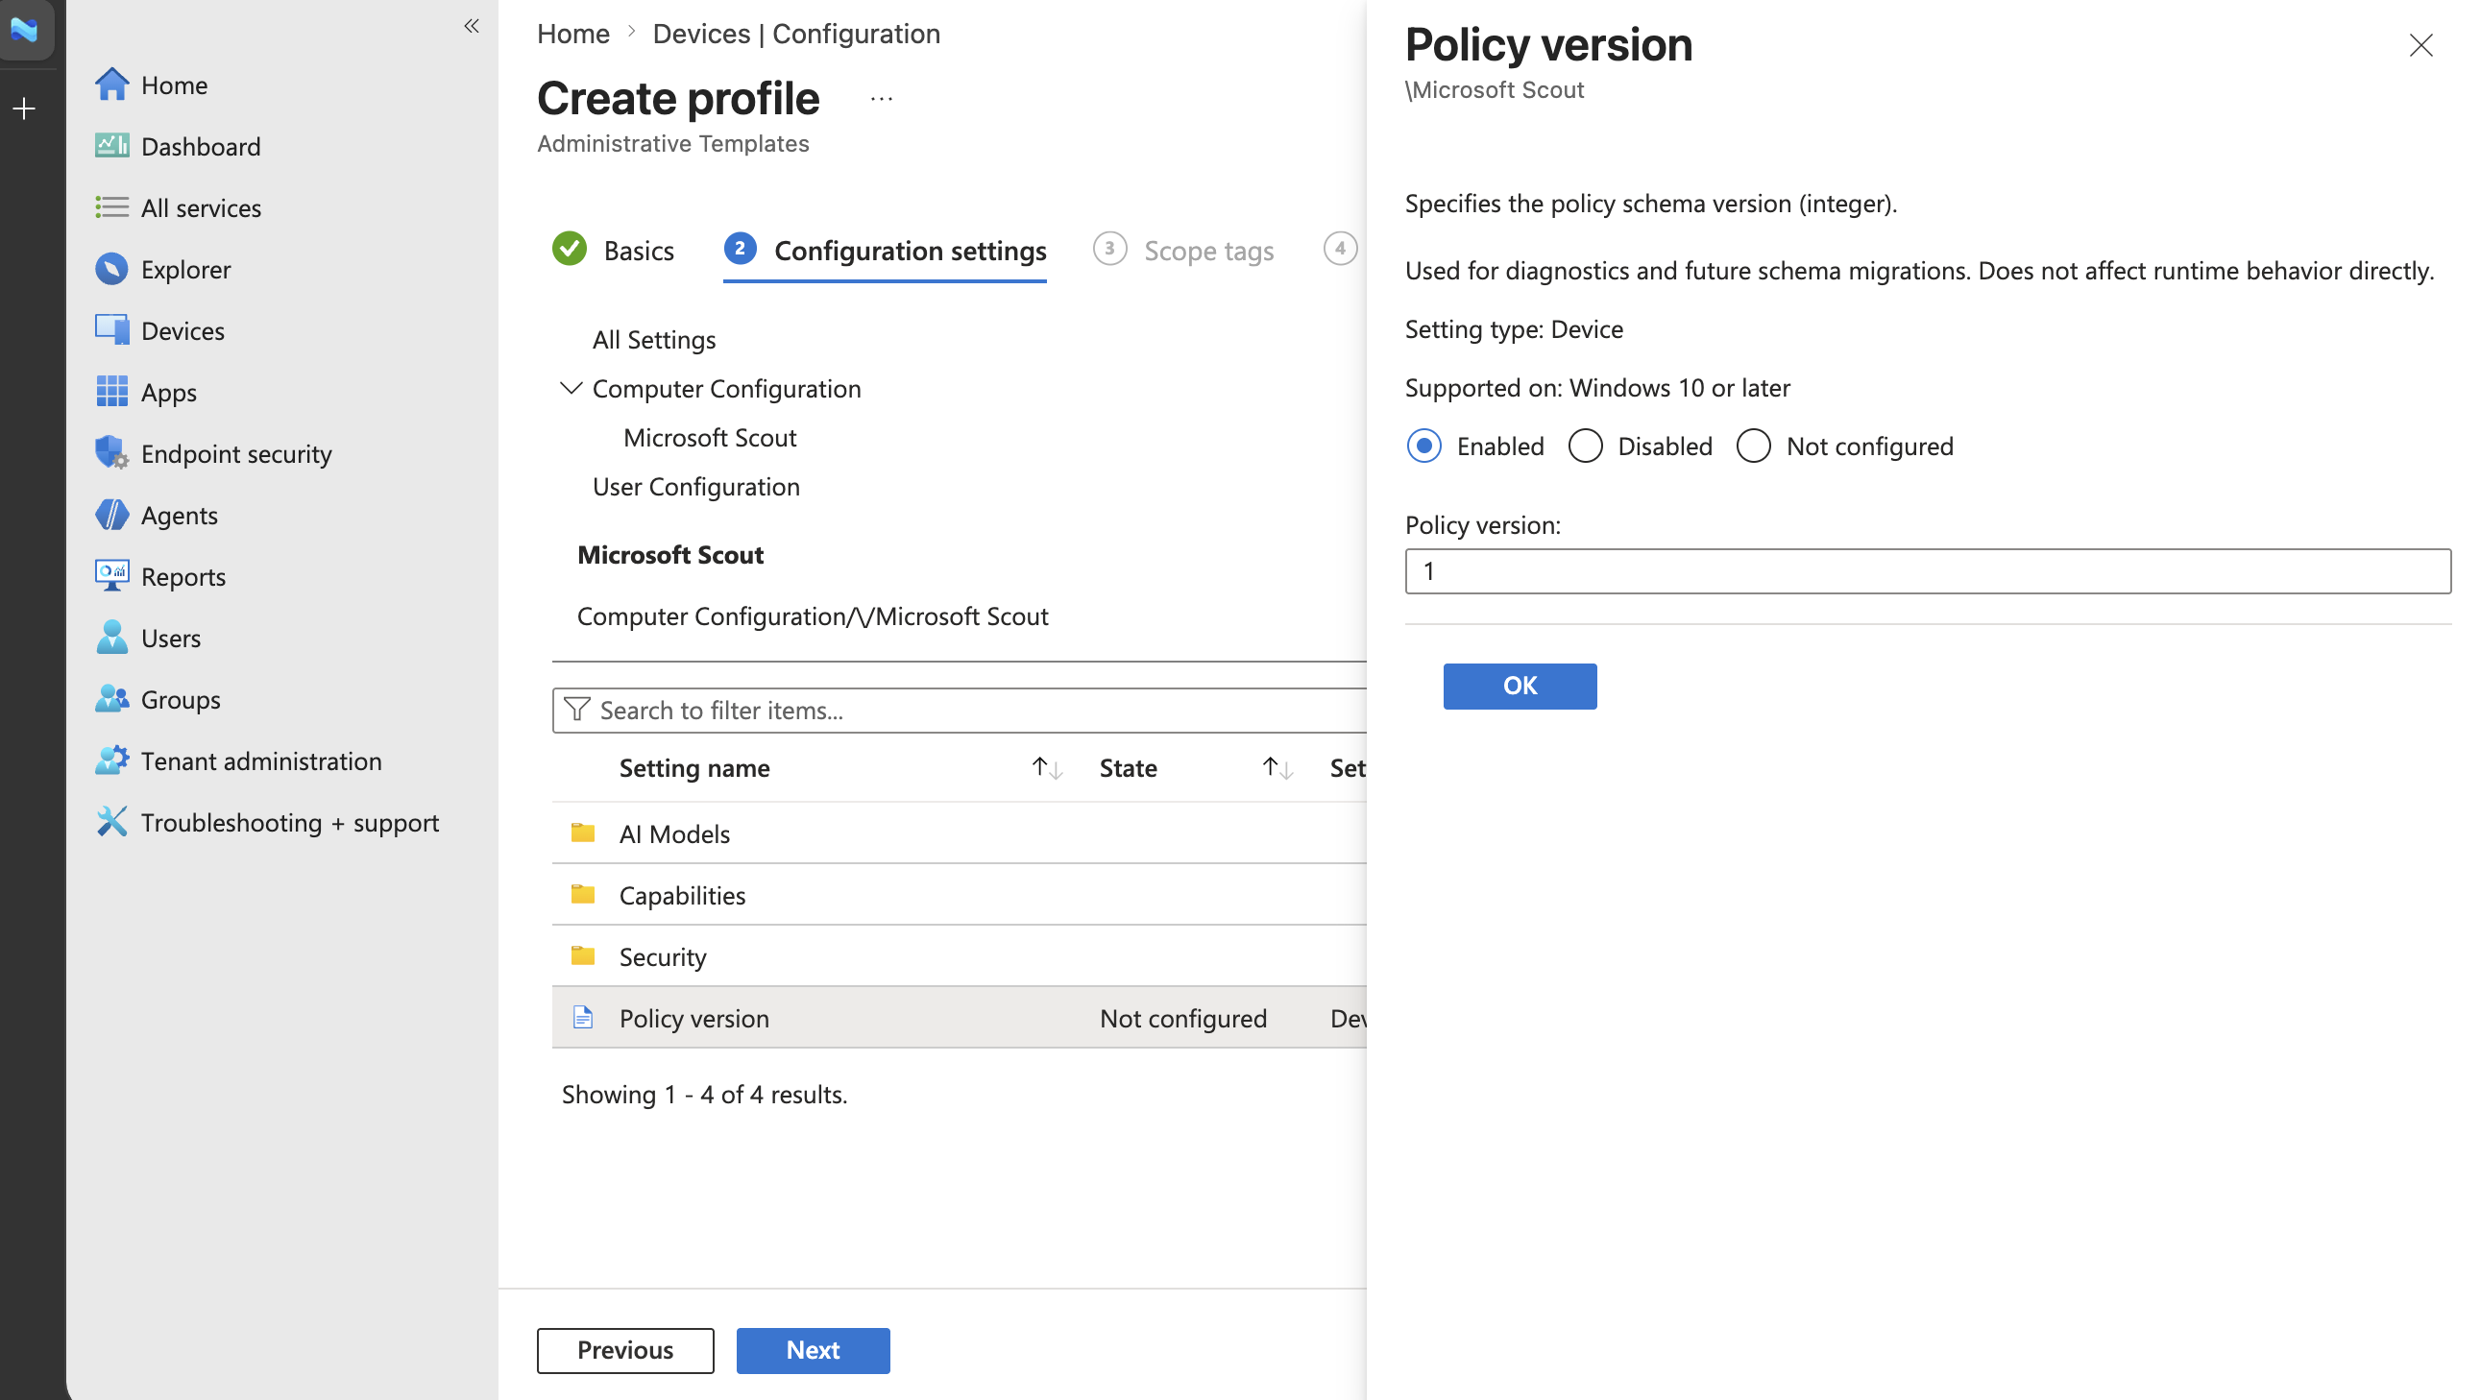
Task: Click the Reports monitor icon
Action: pyautogui.click(x=111, y=576)
